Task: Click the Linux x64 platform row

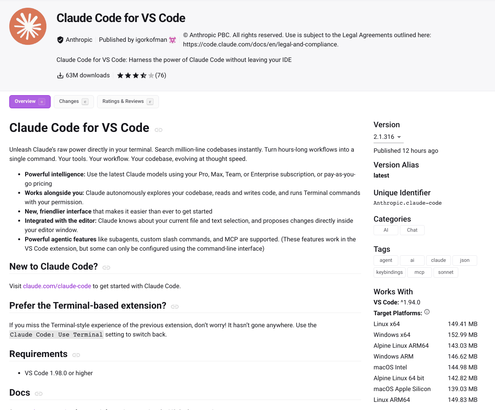Action: (425, 324)
